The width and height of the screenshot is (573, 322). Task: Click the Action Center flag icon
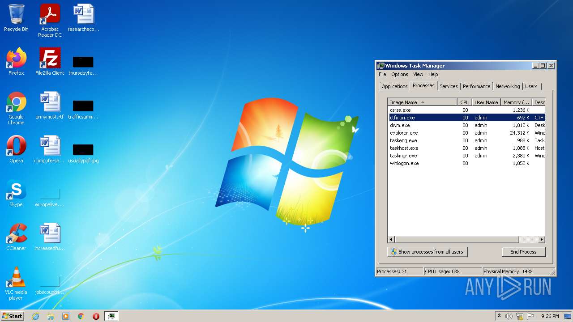click(x=530, y=316)
